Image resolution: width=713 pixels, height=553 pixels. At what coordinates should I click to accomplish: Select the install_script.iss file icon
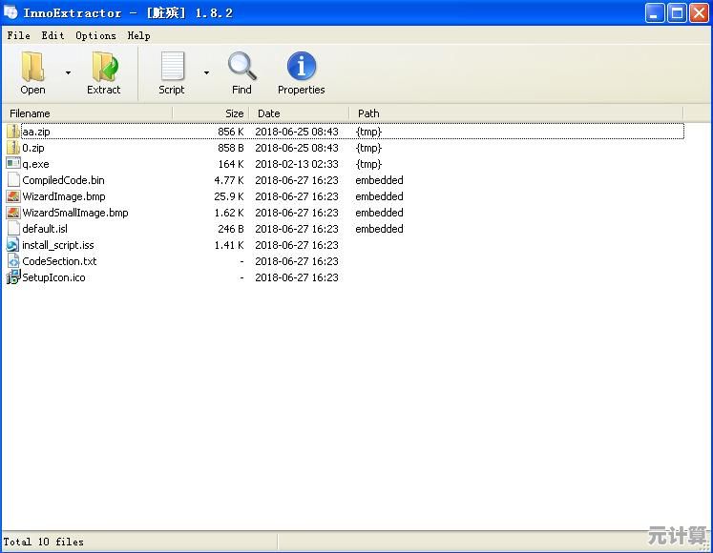[x=13, y=245]
